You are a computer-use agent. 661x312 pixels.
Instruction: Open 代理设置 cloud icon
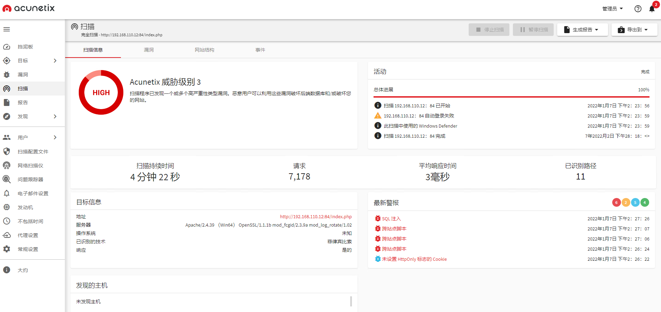[7, 235]
